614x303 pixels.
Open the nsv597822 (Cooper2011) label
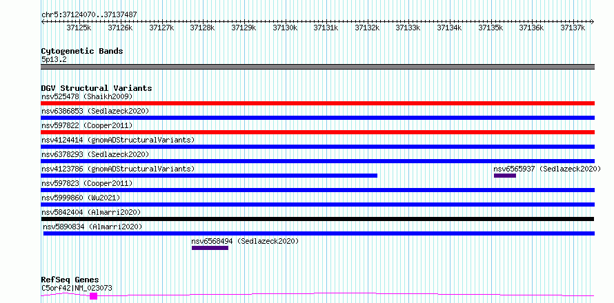tap(87, 125)
